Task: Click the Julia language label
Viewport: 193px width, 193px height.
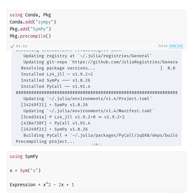Action: coord(163,46)
